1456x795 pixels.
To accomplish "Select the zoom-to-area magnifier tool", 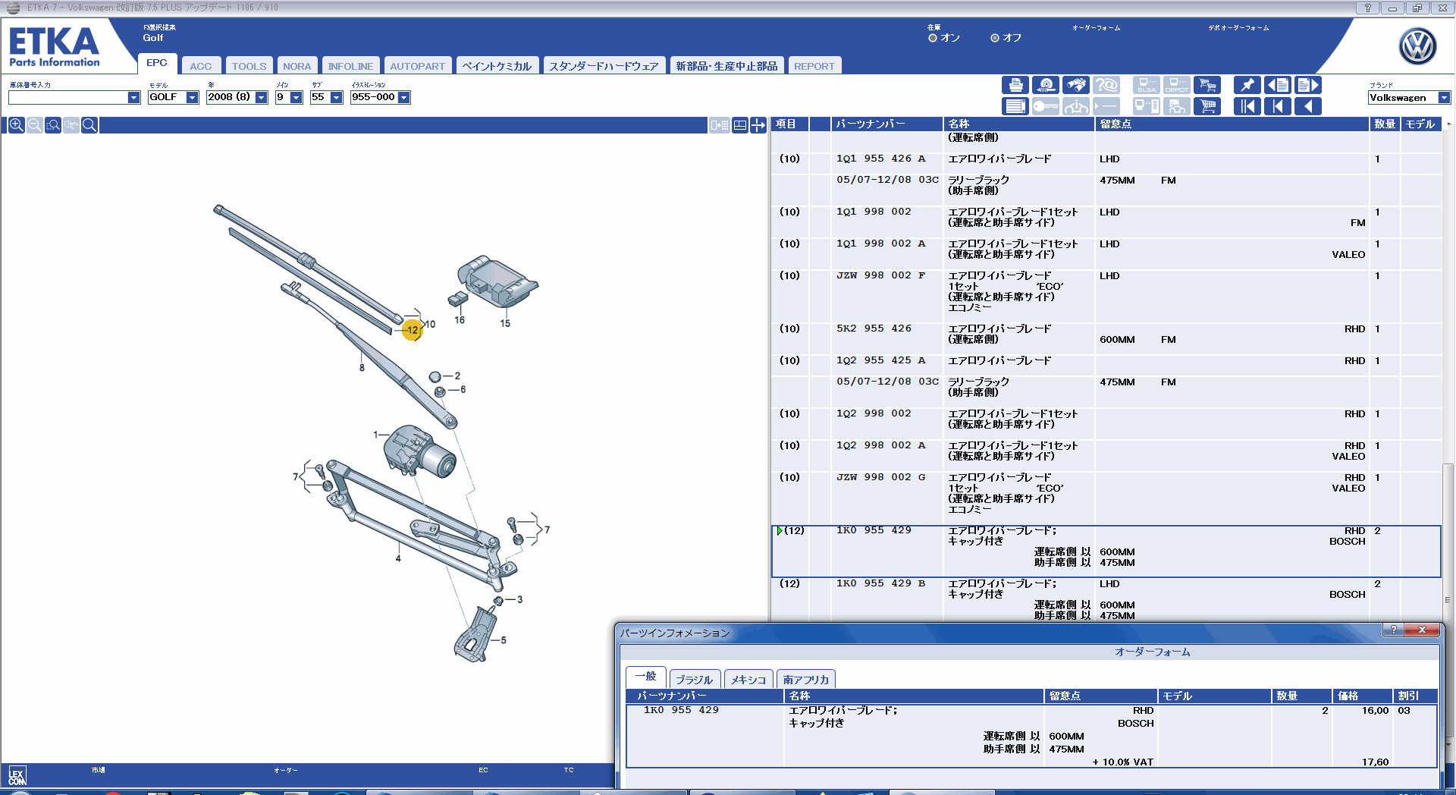I will 52,125.
